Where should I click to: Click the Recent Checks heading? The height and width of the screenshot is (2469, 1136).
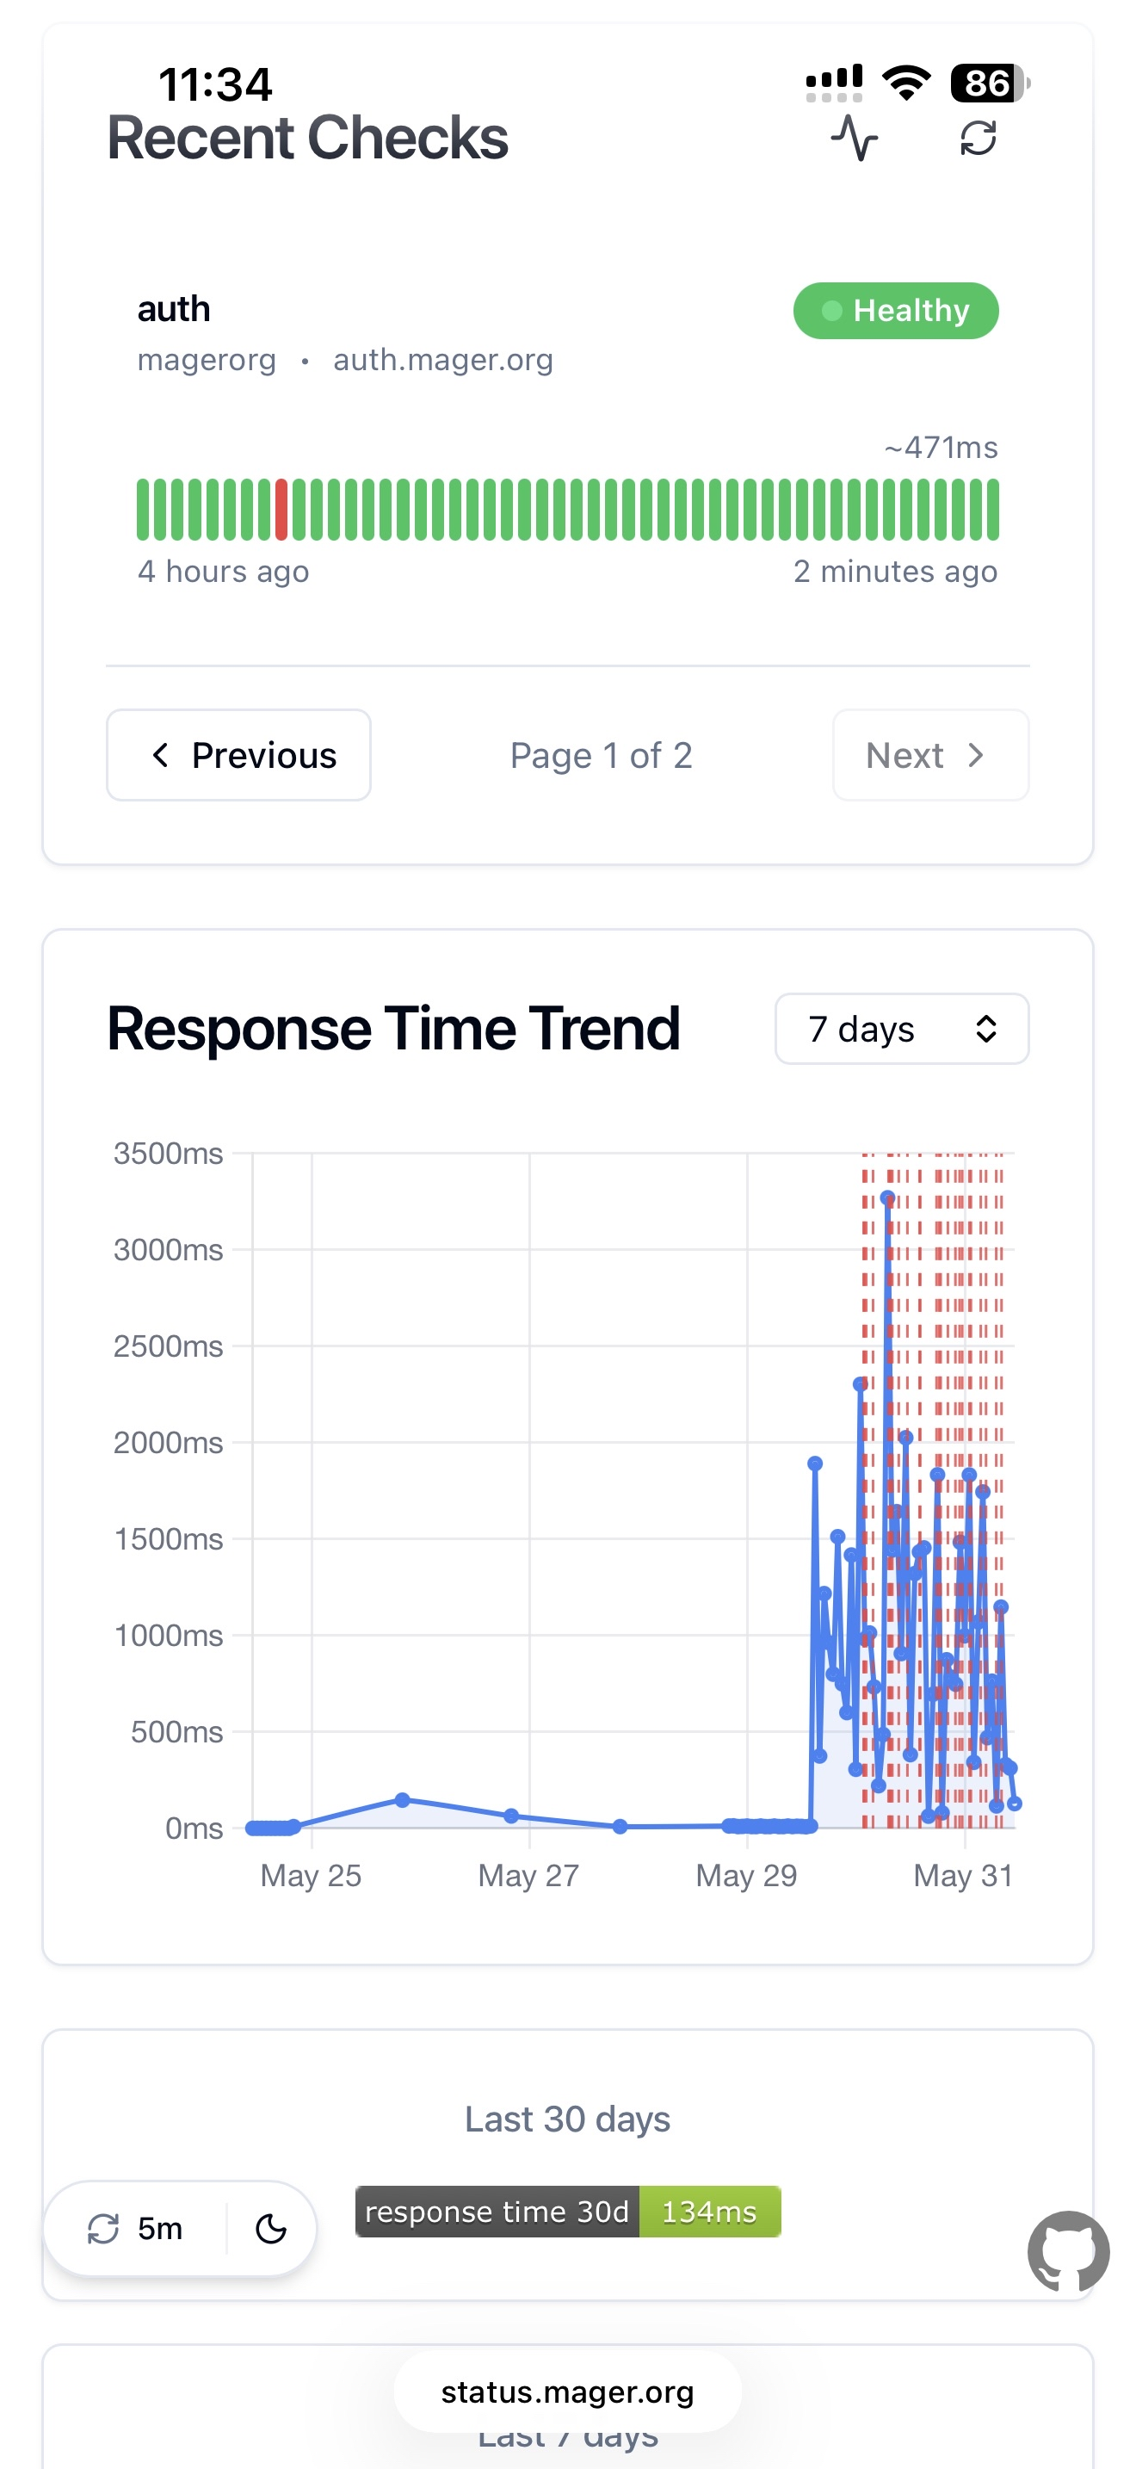point(307,138)
